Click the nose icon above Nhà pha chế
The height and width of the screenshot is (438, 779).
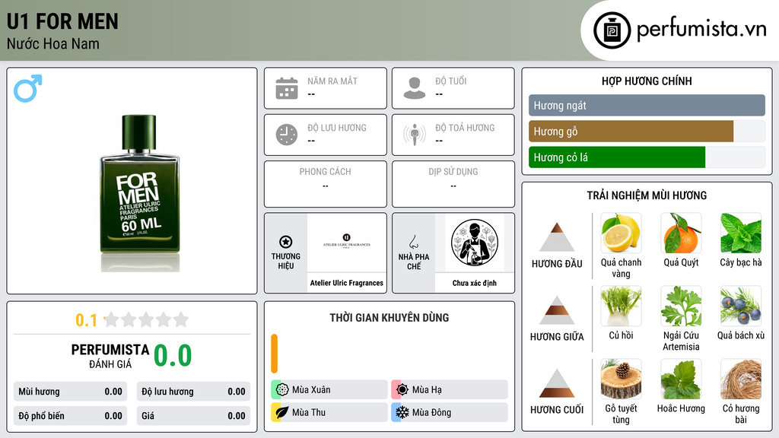click(x=413, y=242)
